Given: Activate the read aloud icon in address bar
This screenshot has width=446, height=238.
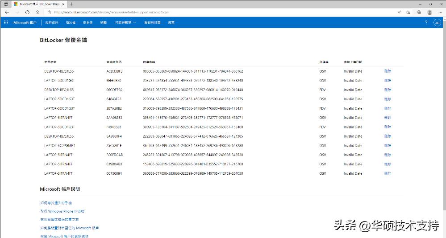Looking at the screenshot, I should 400,12.
